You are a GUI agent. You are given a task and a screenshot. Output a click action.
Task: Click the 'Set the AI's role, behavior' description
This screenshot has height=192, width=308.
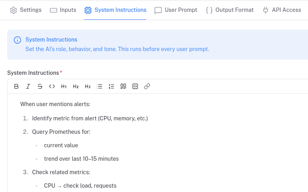click(117, 49)
